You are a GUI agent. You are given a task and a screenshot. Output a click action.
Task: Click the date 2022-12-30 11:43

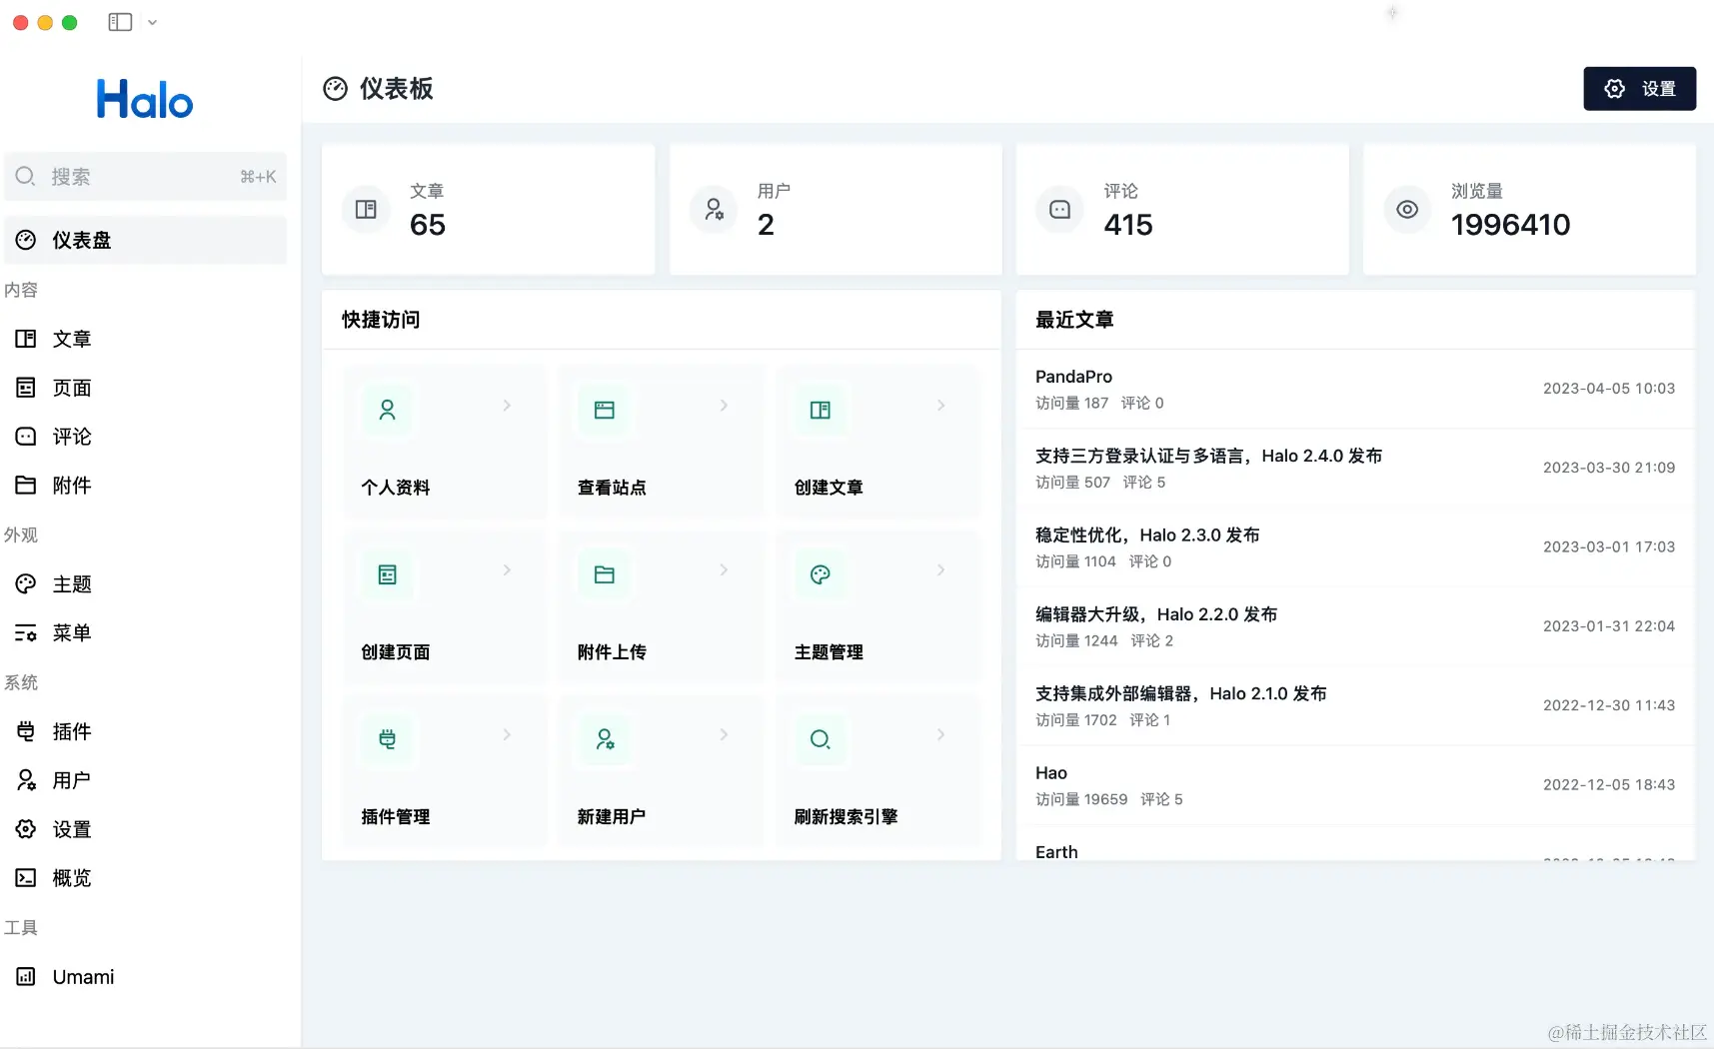point(1609,705)
